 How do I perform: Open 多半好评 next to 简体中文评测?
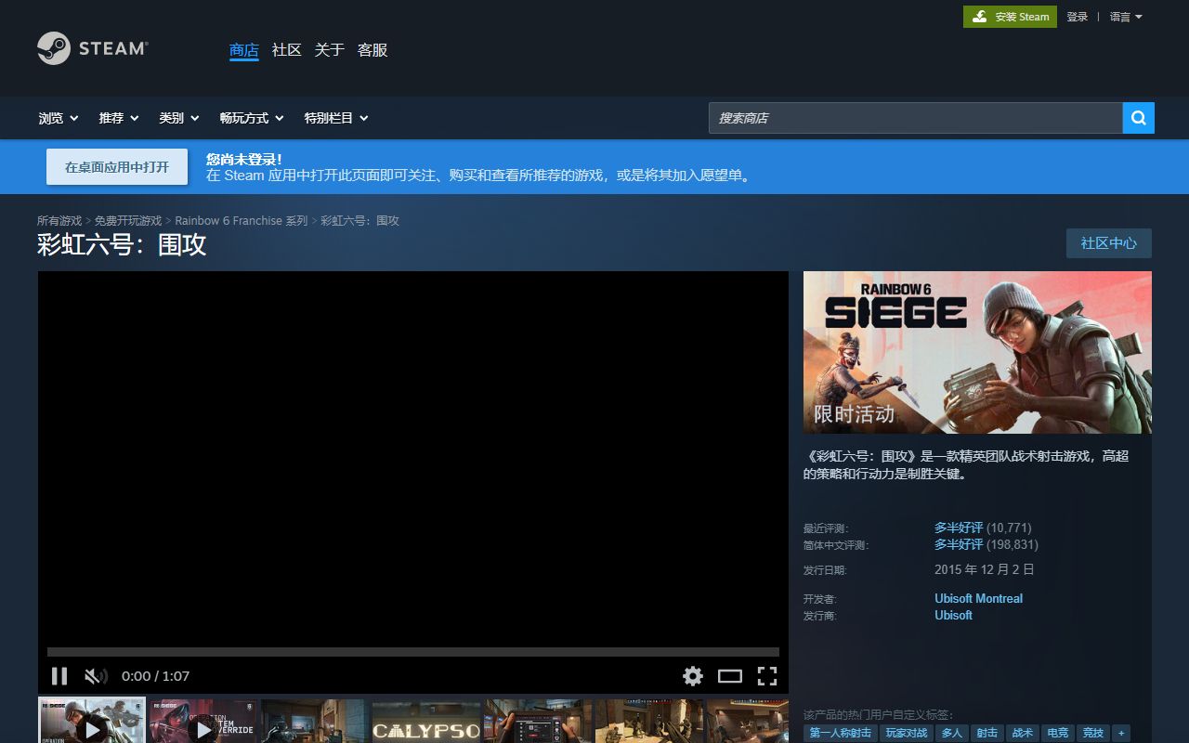[959, 544]
